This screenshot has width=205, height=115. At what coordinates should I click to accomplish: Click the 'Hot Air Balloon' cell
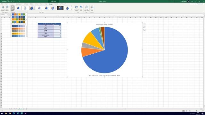click(x=45, y=35)
